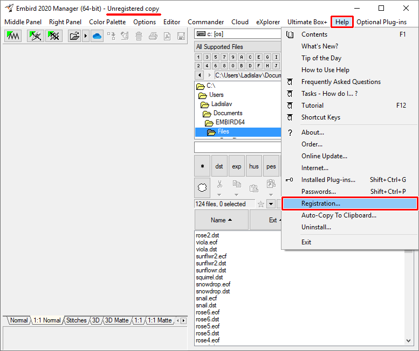
Task: Filter files by exp format
Action: tap(237, 166)
